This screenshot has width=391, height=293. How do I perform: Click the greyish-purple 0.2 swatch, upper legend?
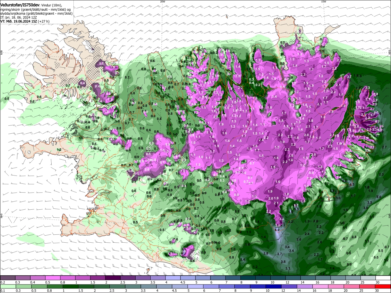click(x=7, y=278)
